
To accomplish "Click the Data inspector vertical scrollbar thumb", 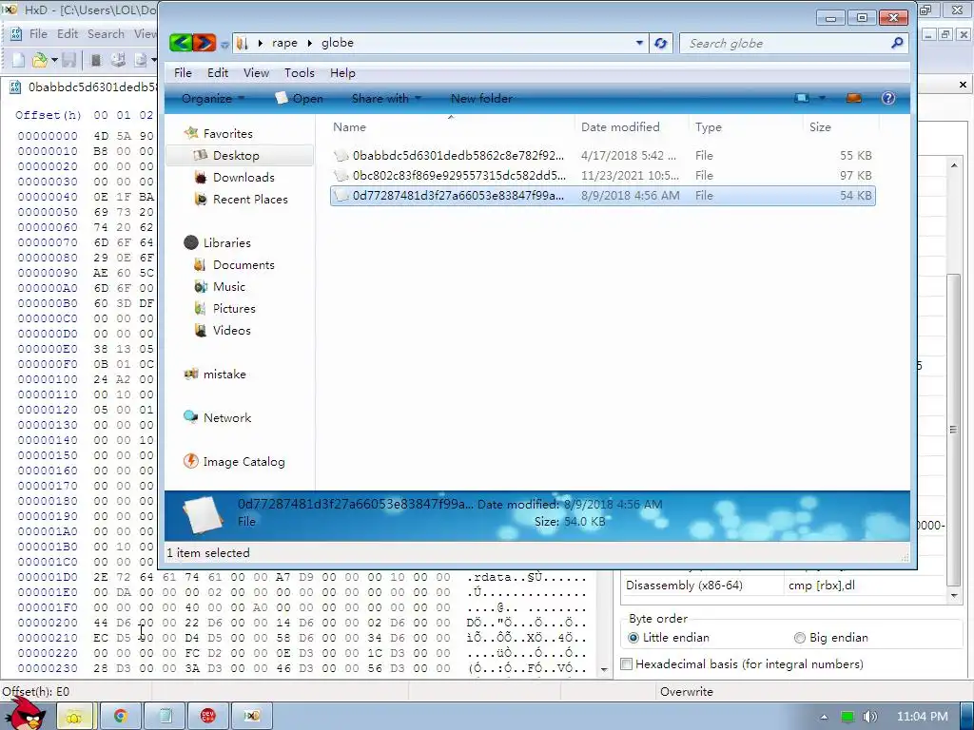I will coord(953,429).
